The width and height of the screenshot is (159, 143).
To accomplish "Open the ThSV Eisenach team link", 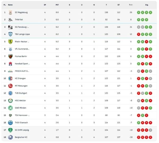I will click(21, 122).
